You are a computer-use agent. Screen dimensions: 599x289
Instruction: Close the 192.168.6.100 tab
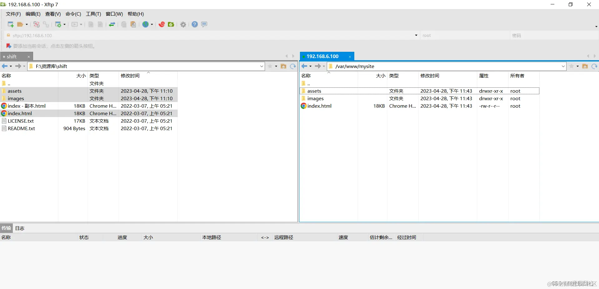(x=350, y=56)
